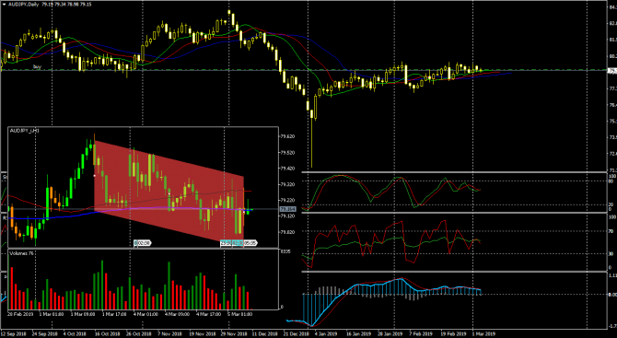The image size is (617, 338).
Task: Click the AUDJPY H1 mini chart title
Action: pyautogui.click(x=25, y=130)
